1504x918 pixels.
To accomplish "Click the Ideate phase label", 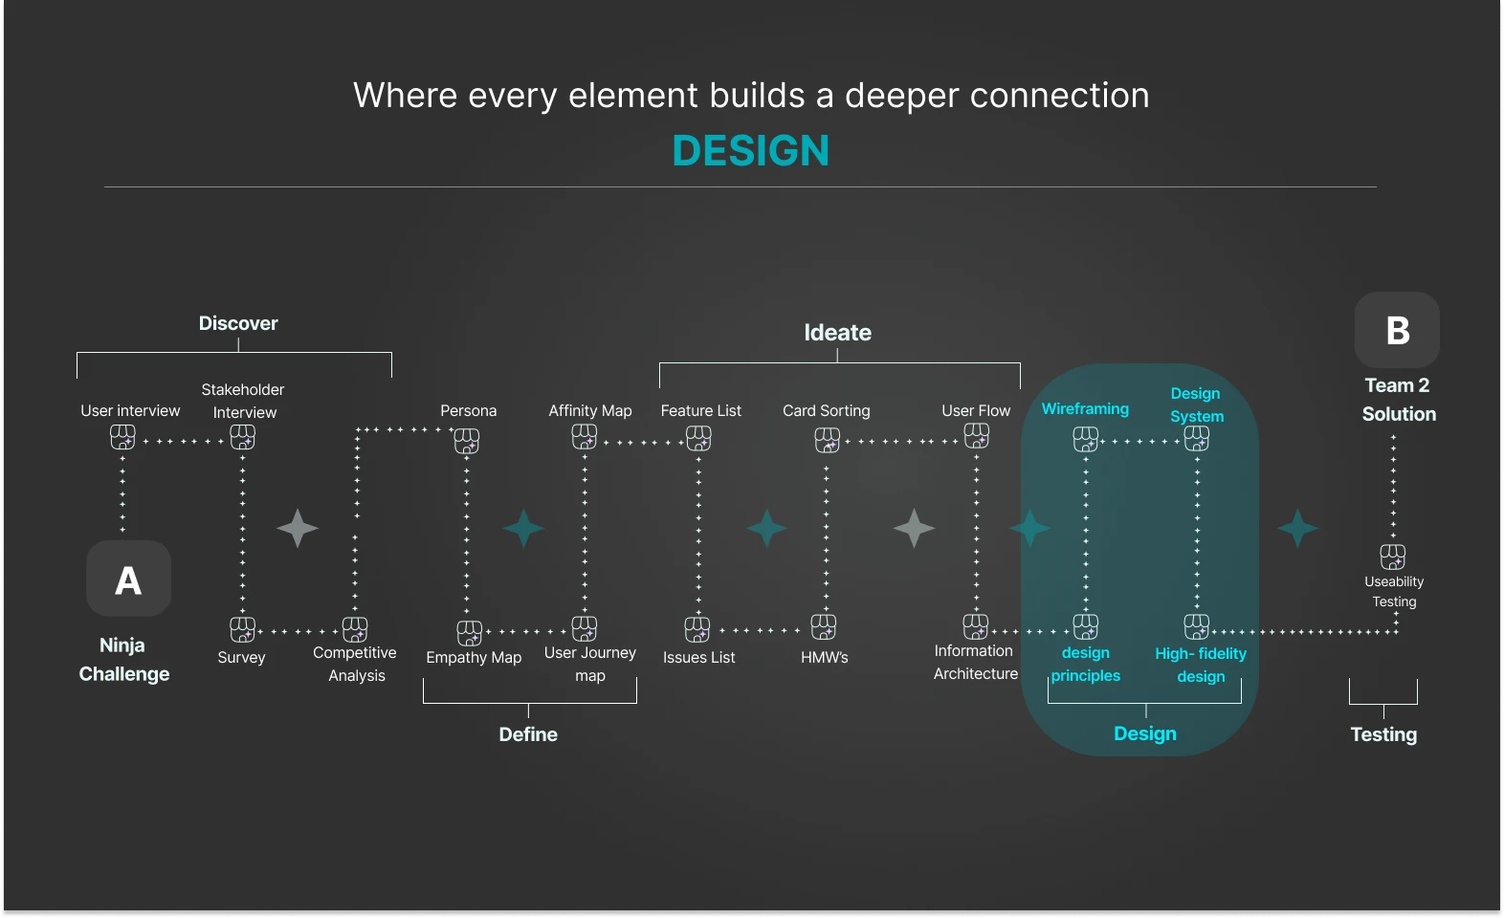I will 838,333.
